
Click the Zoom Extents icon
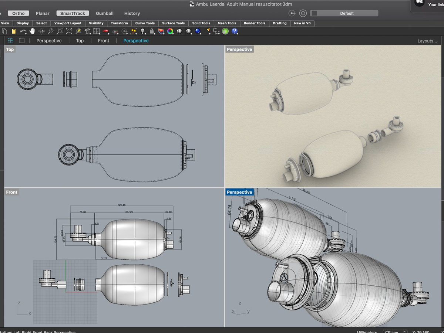(69, 31)
